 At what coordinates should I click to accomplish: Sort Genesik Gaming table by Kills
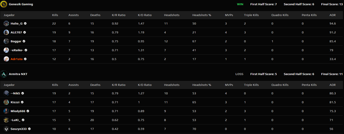point(55,15)
